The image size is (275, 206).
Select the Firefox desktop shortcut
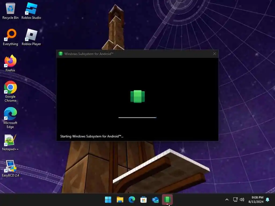[10, 63]
